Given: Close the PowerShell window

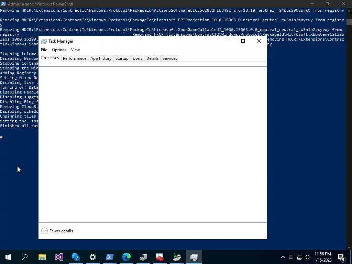Looking at the screenshot, I should [x=343, y=3].
